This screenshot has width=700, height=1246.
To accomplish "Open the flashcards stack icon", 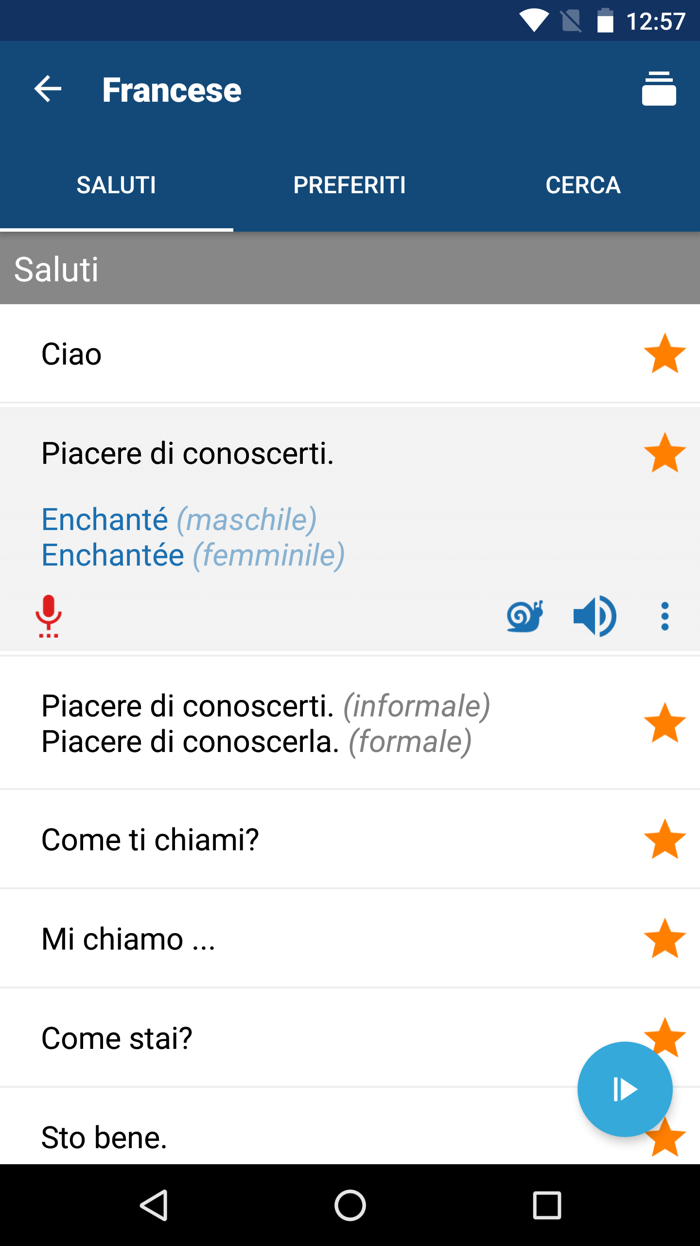I will point(659,89).
